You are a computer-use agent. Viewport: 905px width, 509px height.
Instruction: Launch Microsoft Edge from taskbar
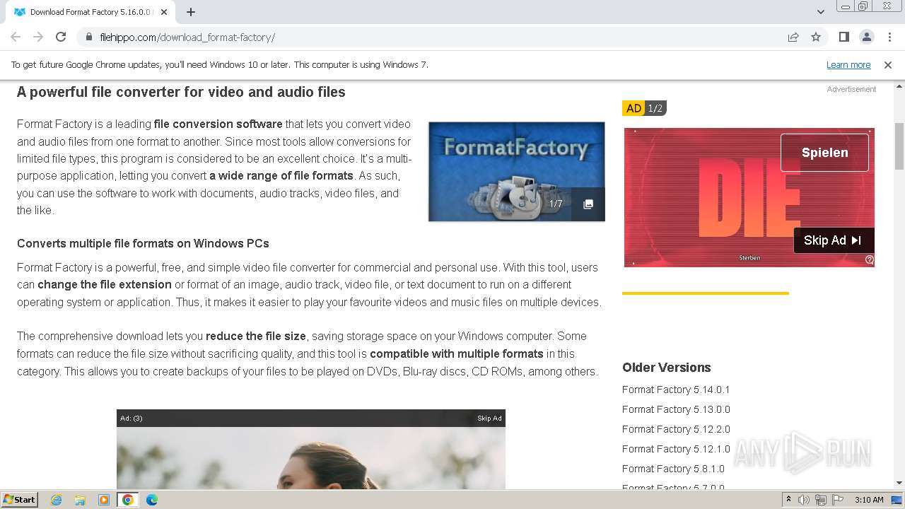[x=152, y=500]
